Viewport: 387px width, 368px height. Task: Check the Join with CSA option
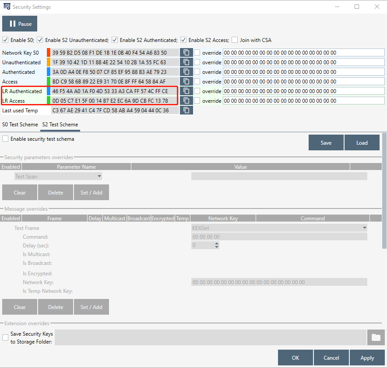[x=235, y=40]
